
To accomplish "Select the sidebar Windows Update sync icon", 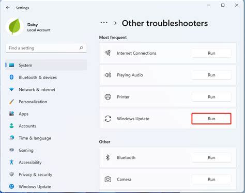I will pyautogui.click(x=11, y=186).
